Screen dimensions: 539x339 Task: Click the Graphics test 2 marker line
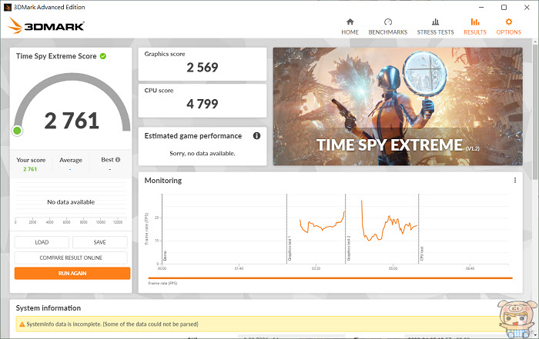pyautogui.click(x=346, y=228)
